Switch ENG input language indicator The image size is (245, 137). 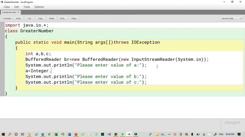tap(221, 134)
